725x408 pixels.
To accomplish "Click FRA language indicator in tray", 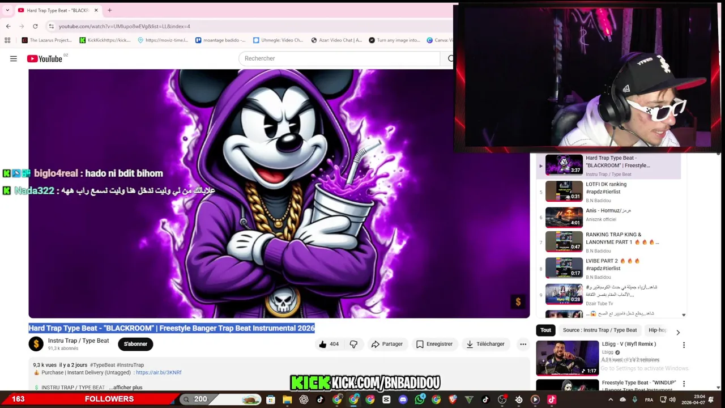I will pyautogui.click(x=649, y=399).
